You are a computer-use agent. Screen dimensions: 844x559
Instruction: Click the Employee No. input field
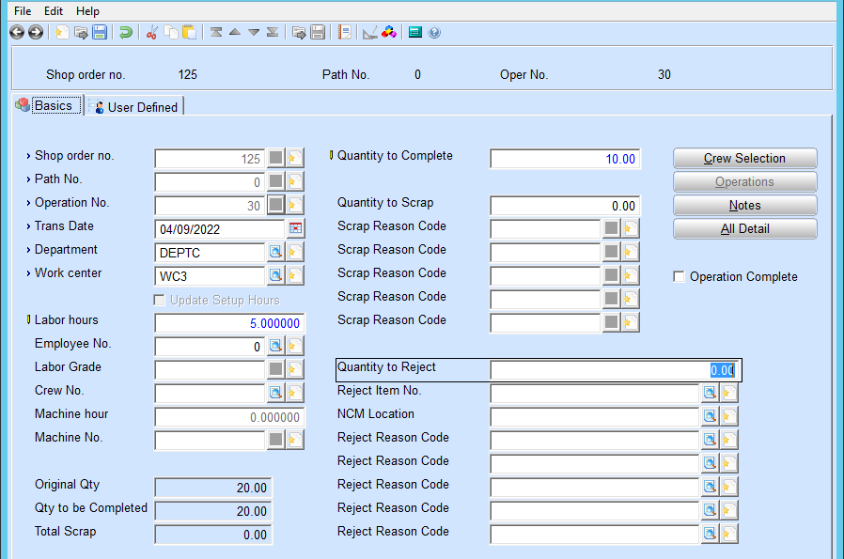tap(210, 347)
